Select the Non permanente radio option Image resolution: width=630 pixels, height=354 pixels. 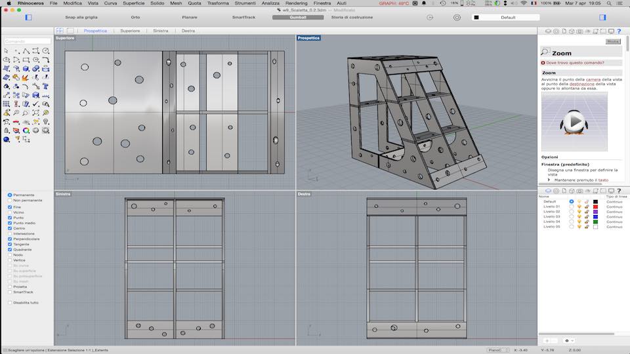point(10,201)
